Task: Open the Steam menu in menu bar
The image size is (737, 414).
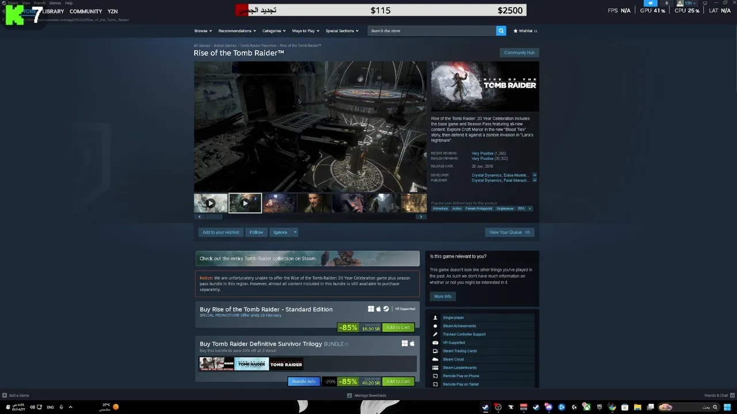Action: pos(13,3)
